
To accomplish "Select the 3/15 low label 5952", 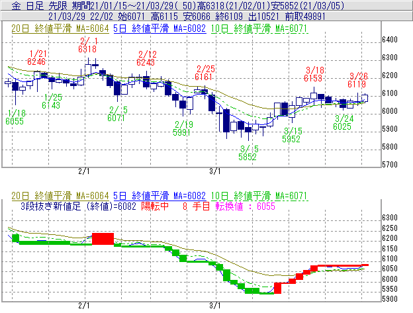I will 291,139.
